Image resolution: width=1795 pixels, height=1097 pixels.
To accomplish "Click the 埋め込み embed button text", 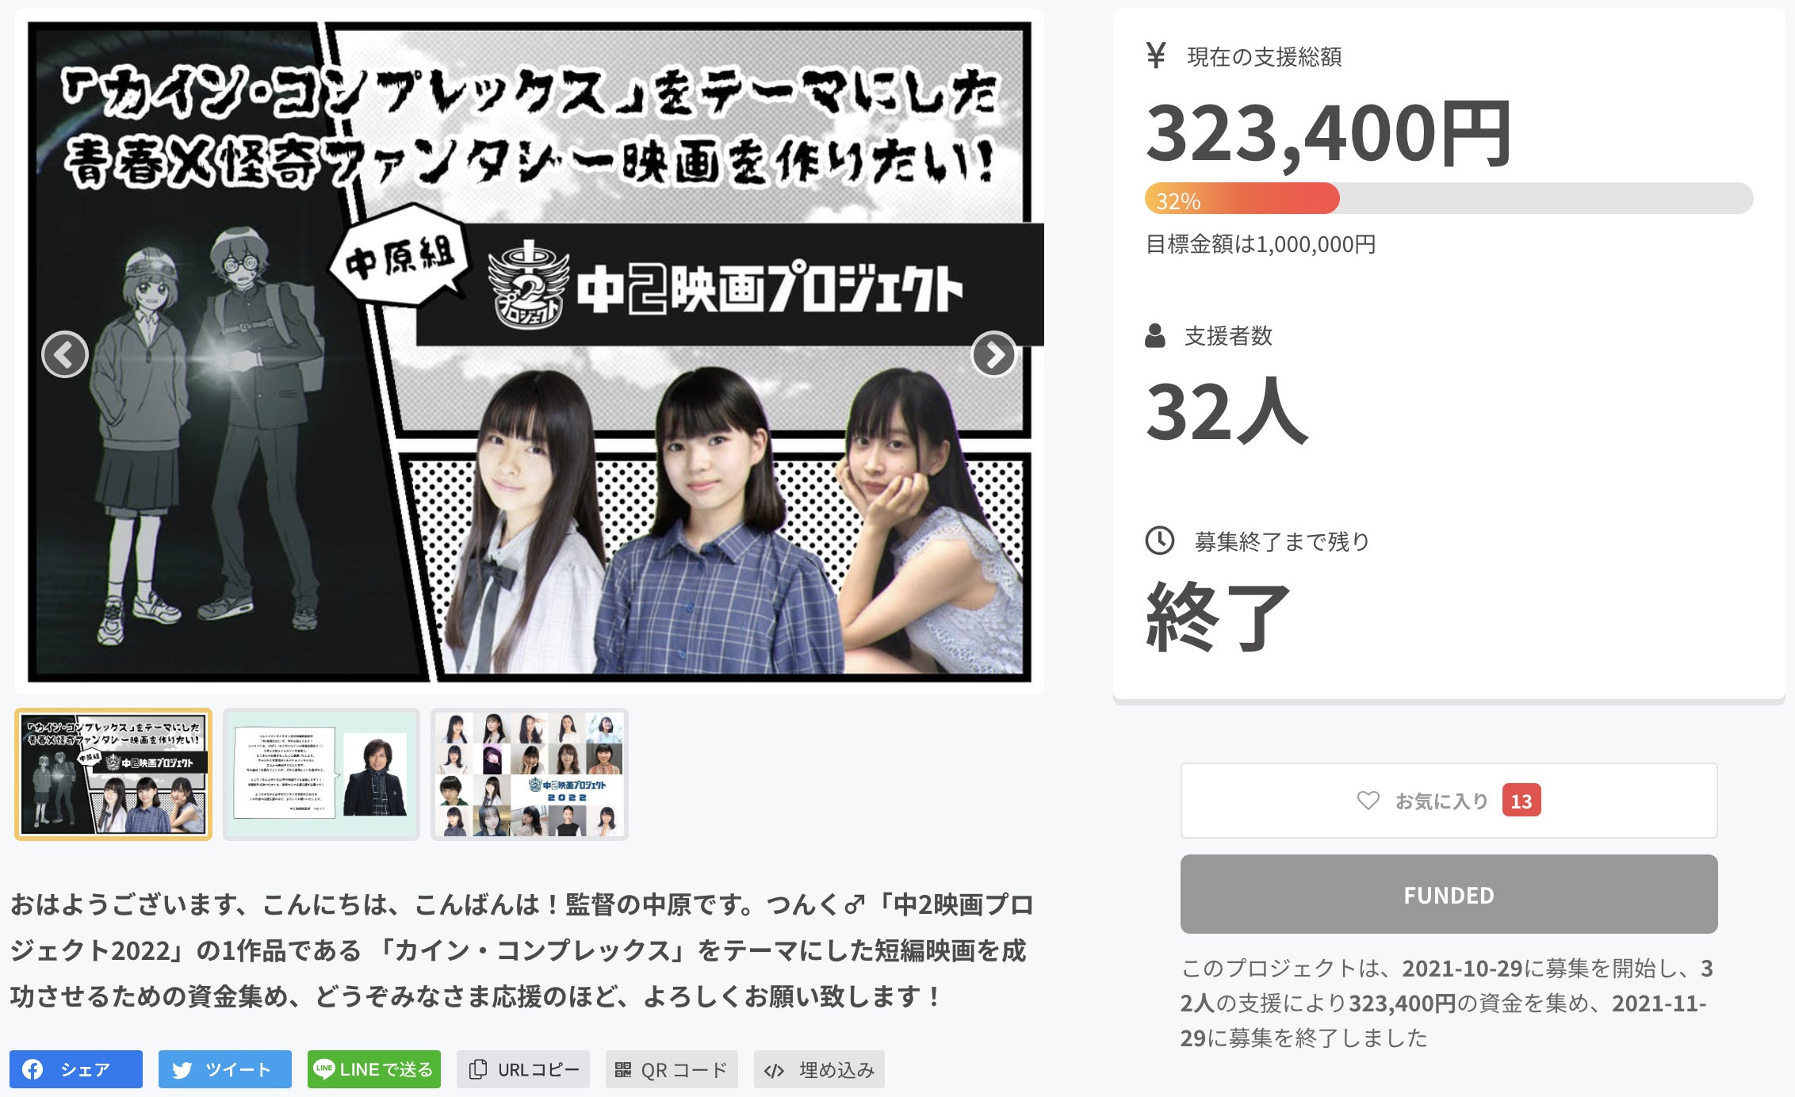I will click(836, 1070).
